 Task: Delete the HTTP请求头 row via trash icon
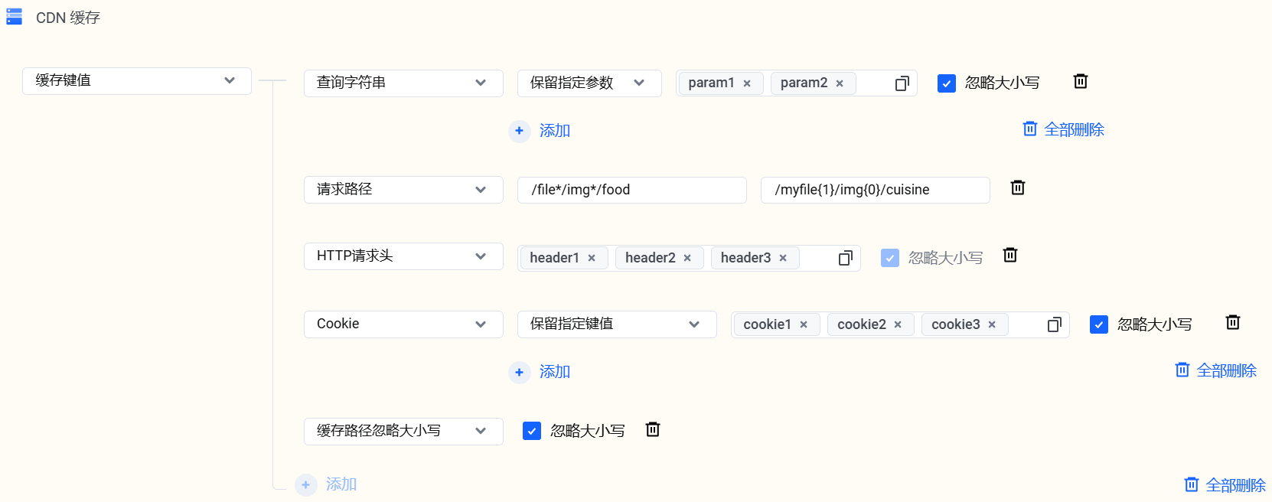(x=1009, y=255)
